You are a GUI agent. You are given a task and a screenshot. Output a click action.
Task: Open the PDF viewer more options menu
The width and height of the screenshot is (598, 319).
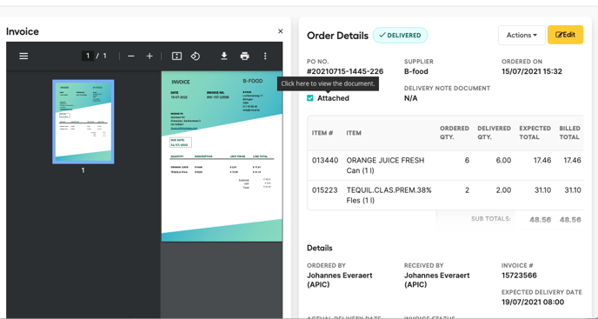click(265, 56)
